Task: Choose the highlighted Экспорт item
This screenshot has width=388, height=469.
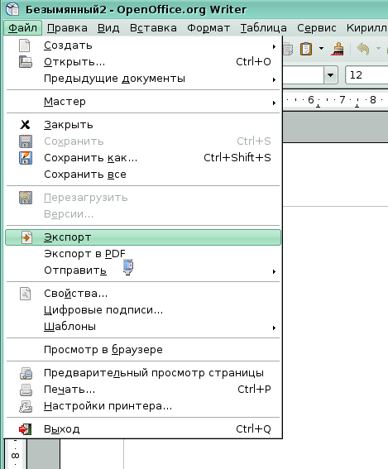Action: click(143, 237)
